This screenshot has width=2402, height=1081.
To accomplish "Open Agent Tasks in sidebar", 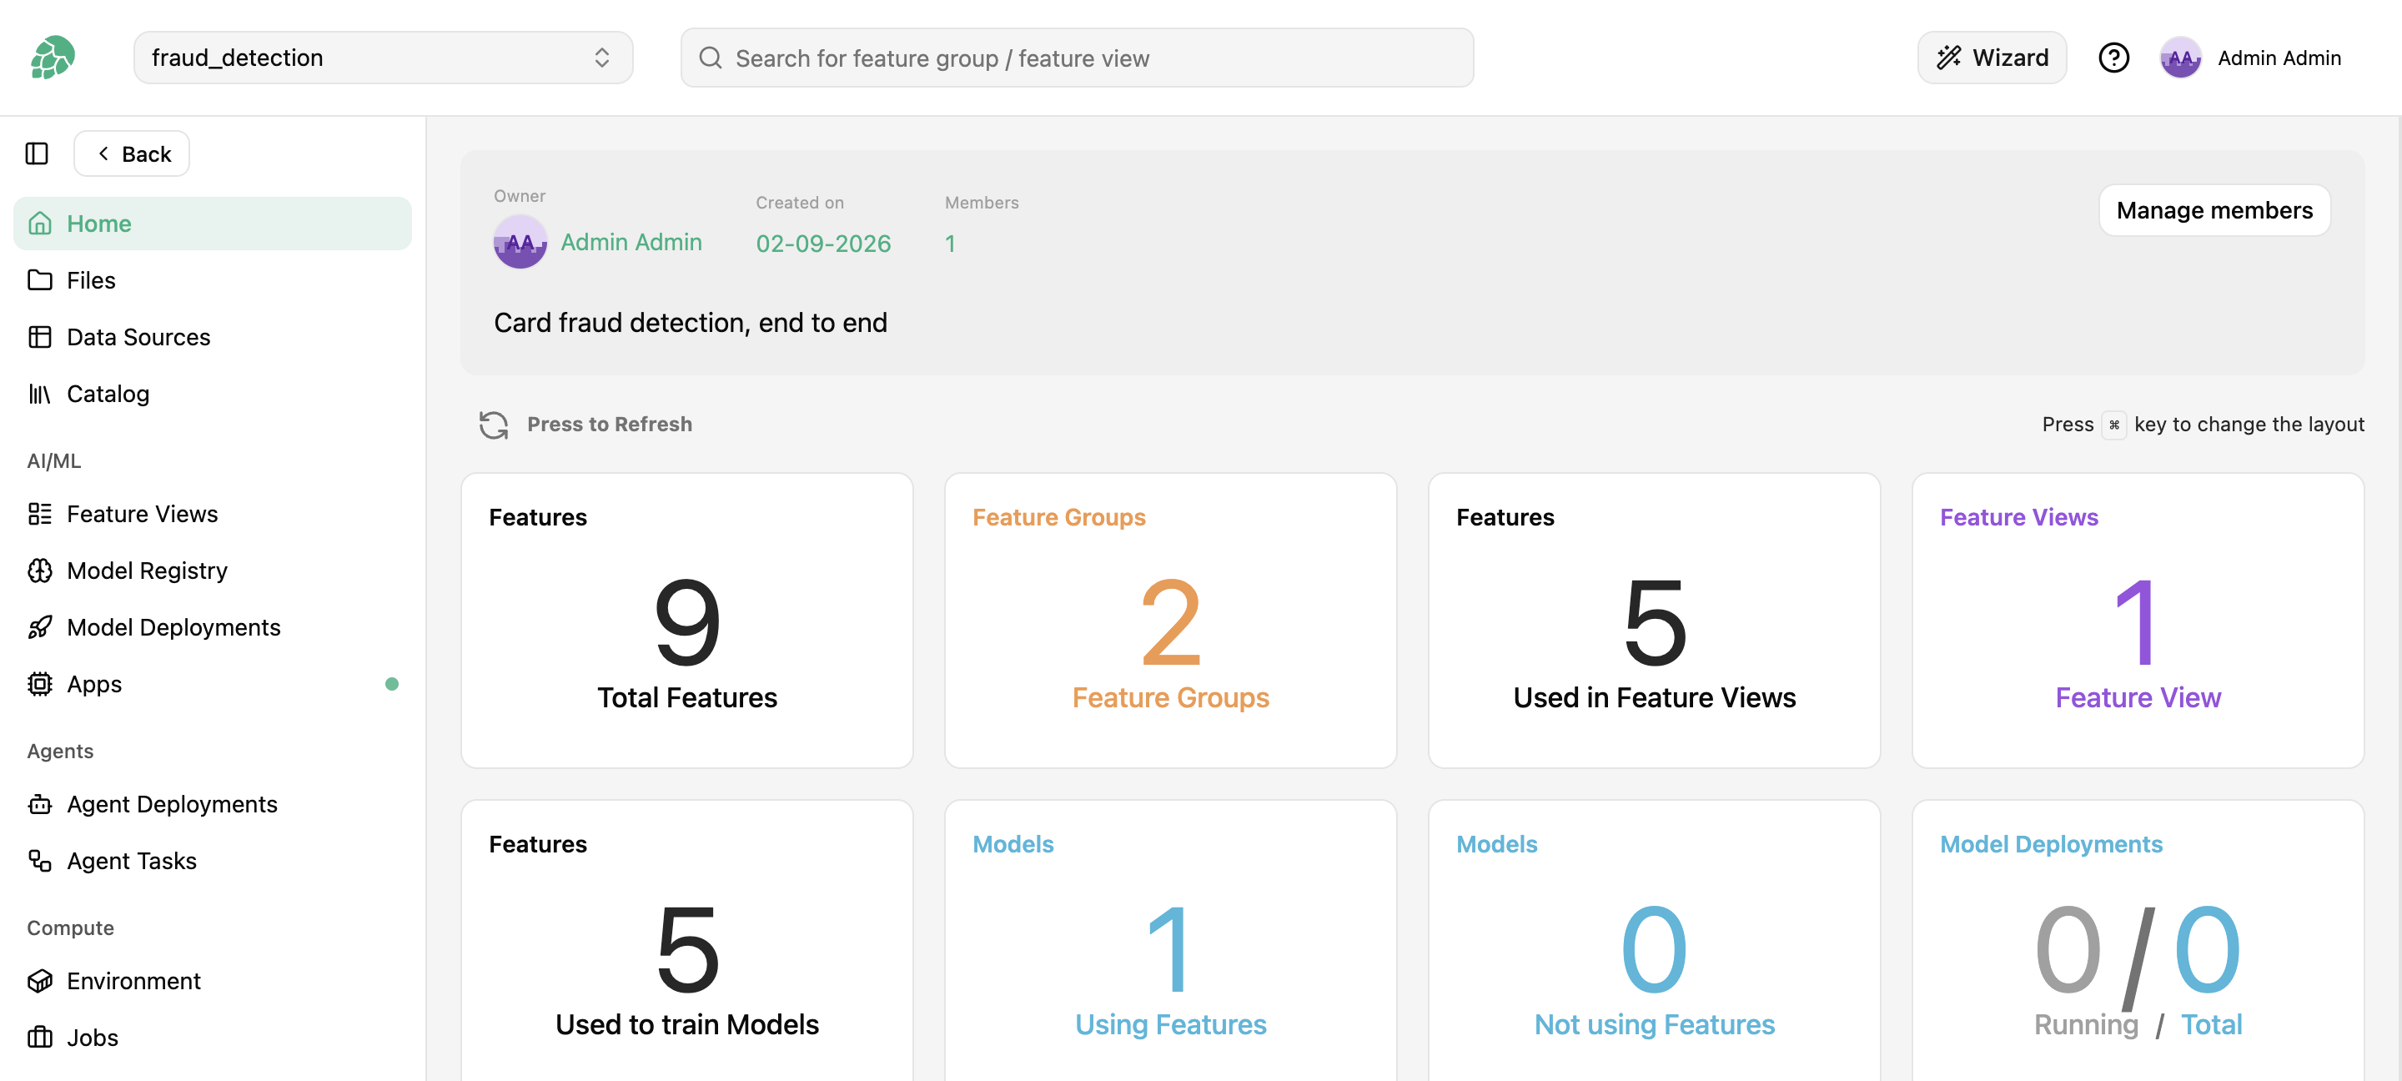I will [x=213, y=862].
